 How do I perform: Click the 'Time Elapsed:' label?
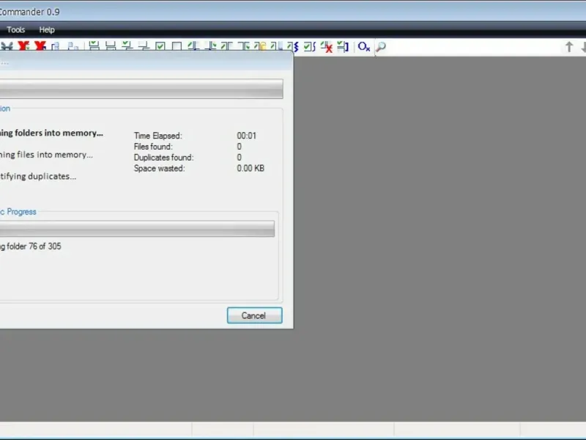coord(157,136)
